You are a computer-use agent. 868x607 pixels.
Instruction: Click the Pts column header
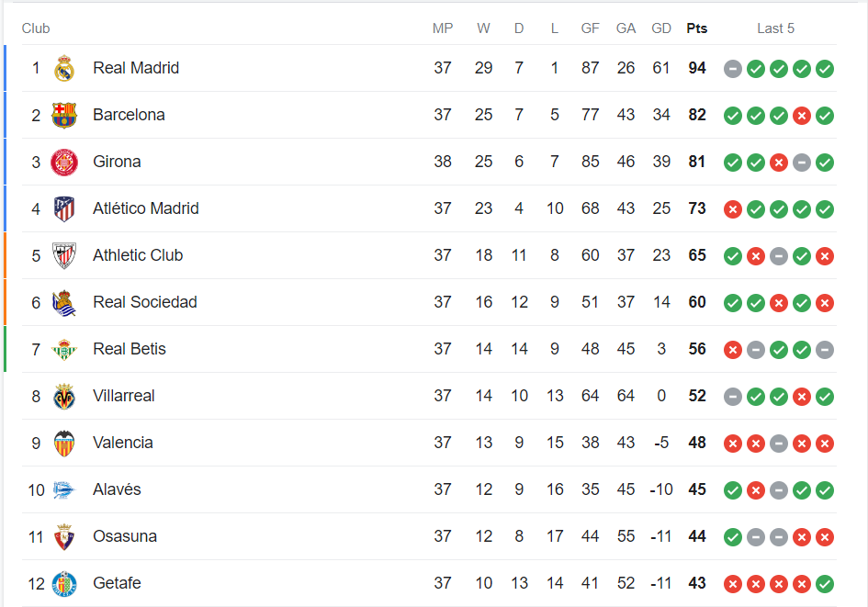697,28
